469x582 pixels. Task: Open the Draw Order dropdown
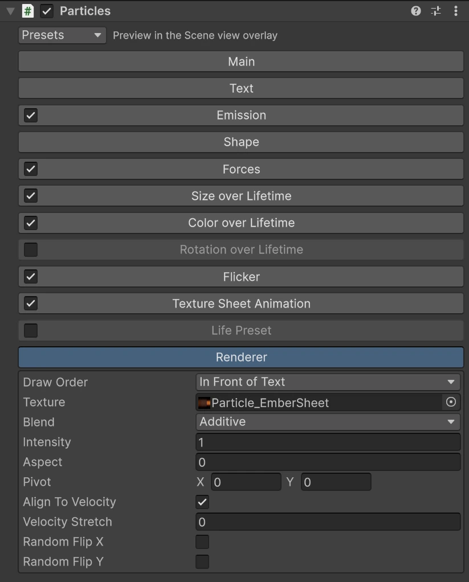pyautogui.click(x=328, y=382)
